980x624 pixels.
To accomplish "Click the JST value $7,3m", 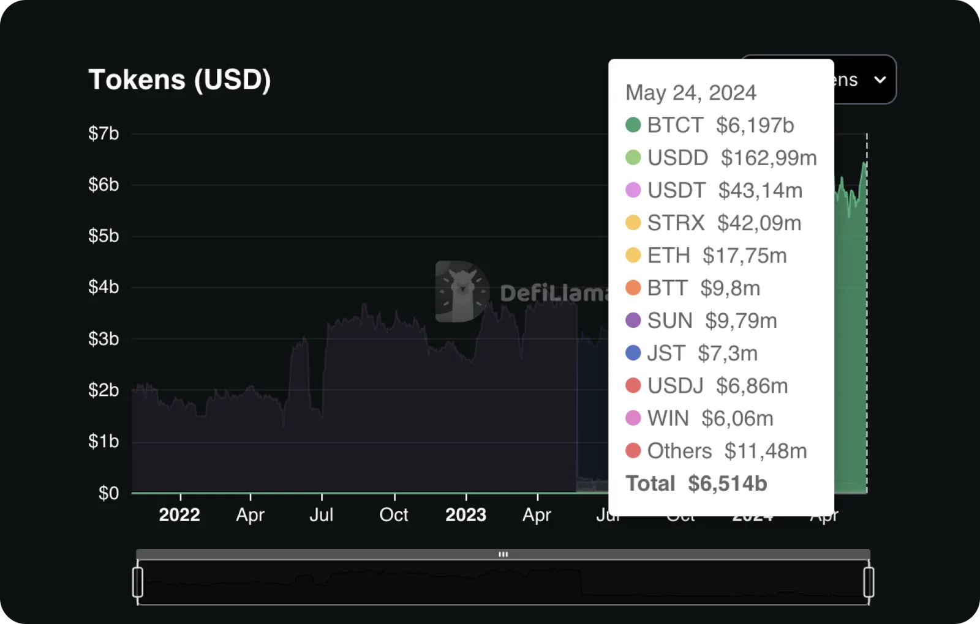I will click(728, 353).
